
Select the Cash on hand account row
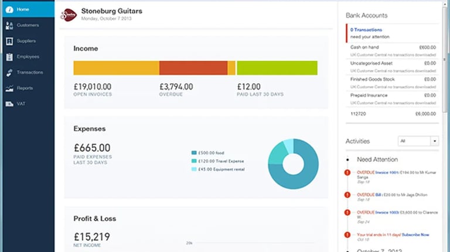[x=393, y=47]
